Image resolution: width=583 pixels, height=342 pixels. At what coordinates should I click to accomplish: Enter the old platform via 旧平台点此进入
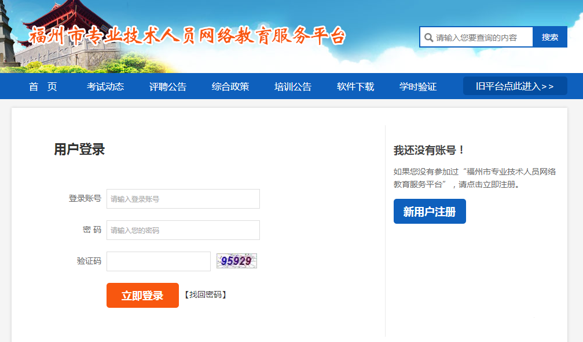pos(515,86)
